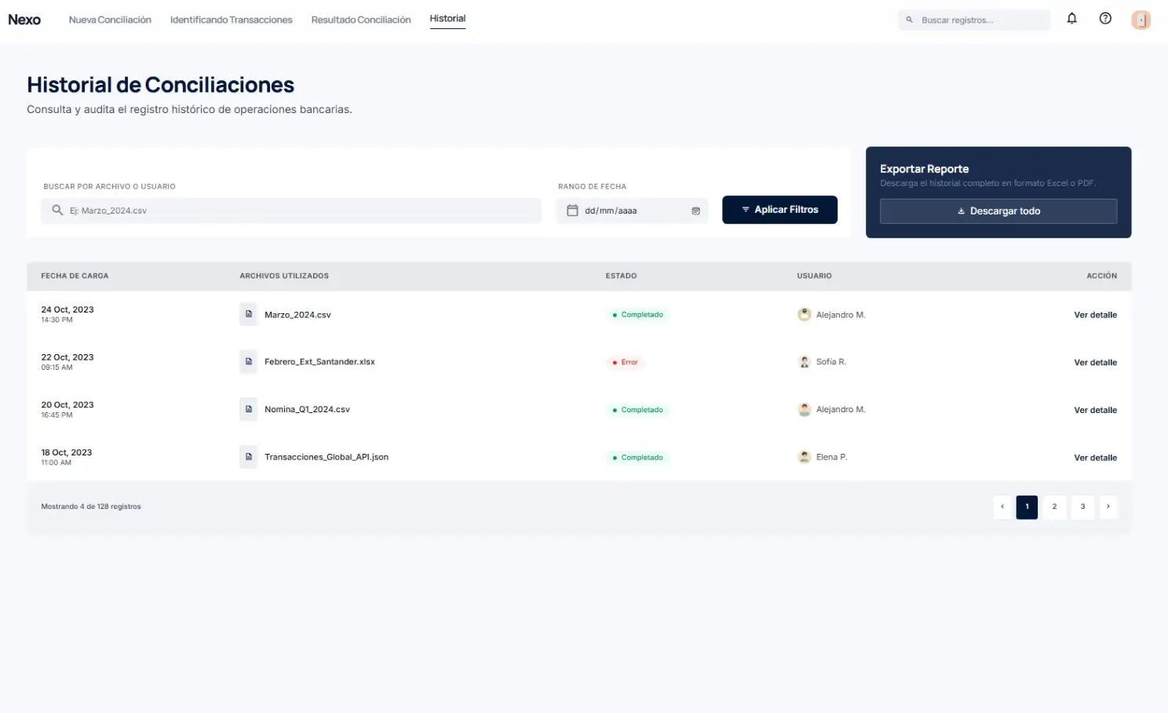Select page 2 in pagination
The width and height of the screenshot is (1168, 713).
1054,506
